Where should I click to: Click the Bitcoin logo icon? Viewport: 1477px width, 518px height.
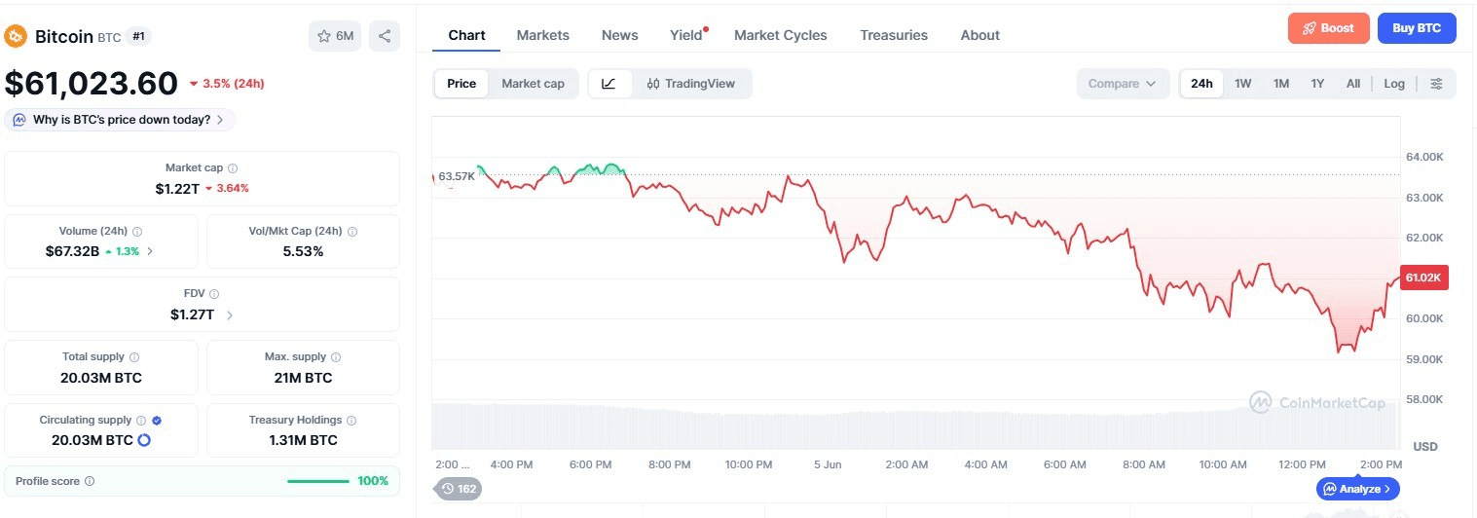tap(16, 37)
